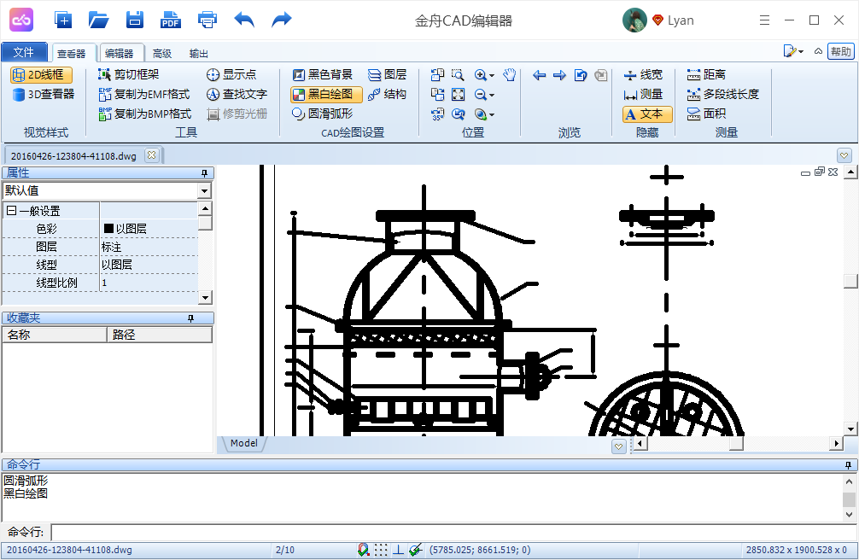Toggle 测量 visibility in 隐藏 group

click(x=644, y=94)
